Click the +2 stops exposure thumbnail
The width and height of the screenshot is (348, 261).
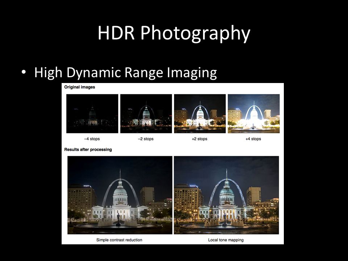[x=200, y=113]
